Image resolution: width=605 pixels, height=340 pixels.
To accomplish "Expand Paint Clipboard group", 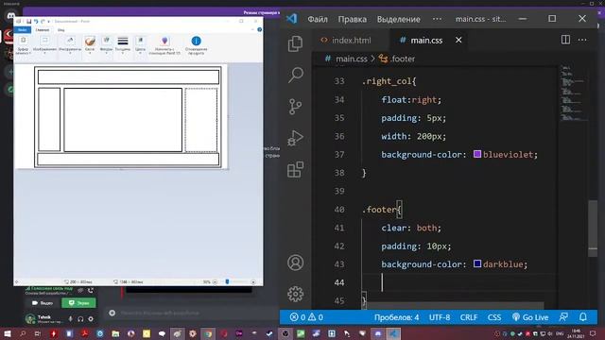I will click(23, 45).
